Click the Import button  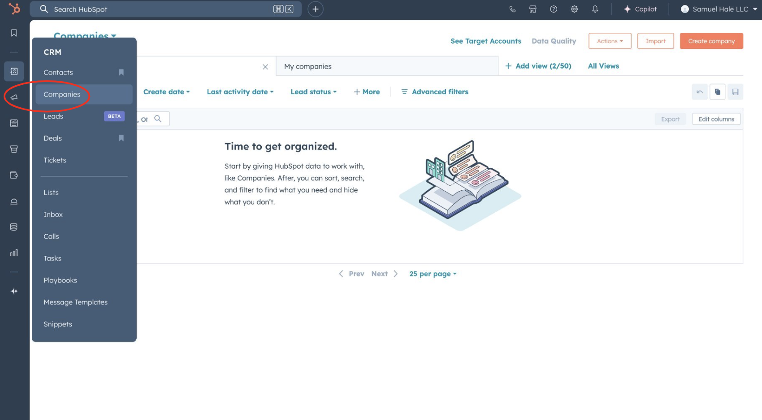coord(655,41)
